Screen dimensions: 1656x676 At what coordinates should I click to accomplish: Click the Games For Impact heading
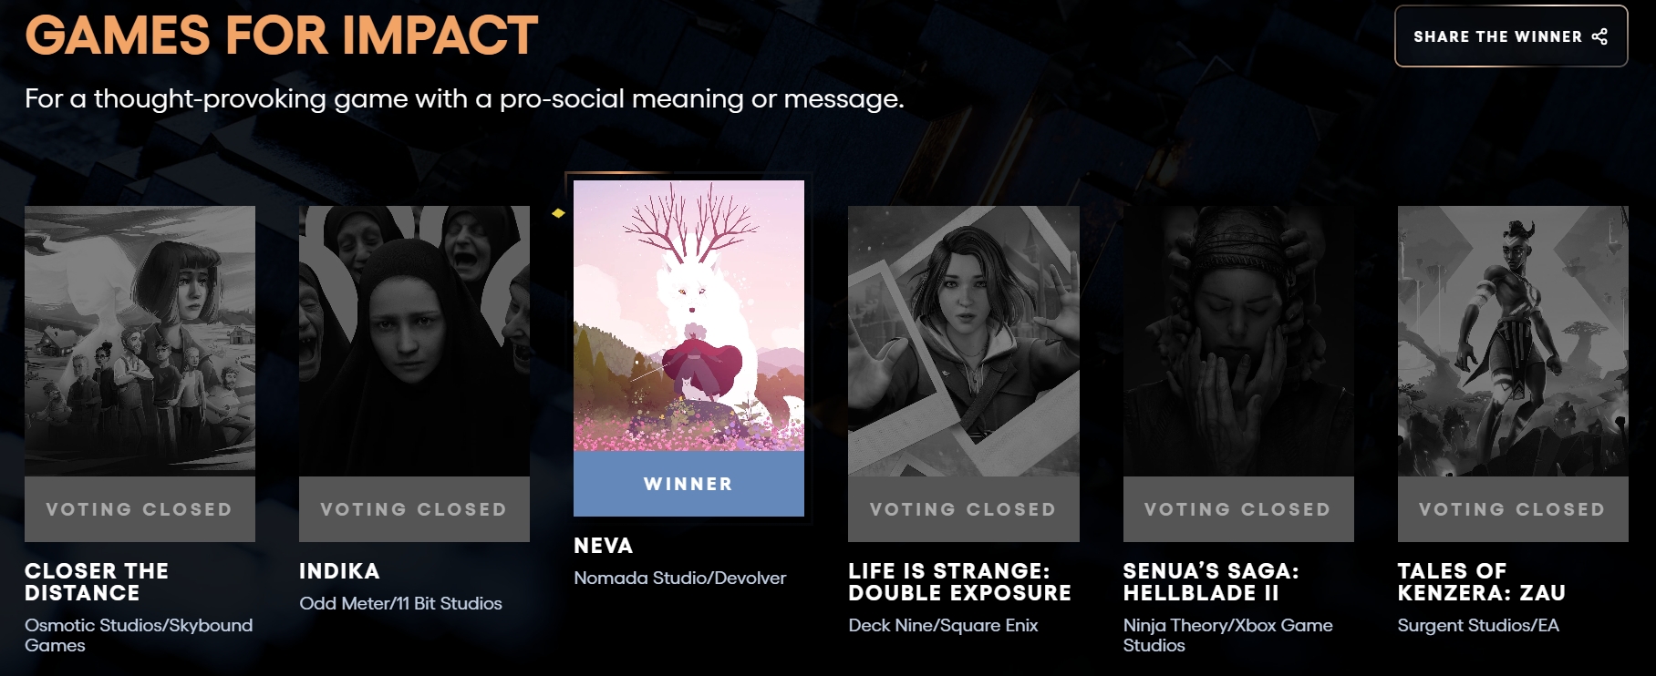tap(281, 36)
